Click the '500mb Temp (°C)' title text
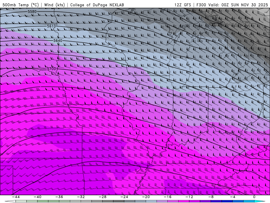This screenshot has width=270, height=203. 21,5
